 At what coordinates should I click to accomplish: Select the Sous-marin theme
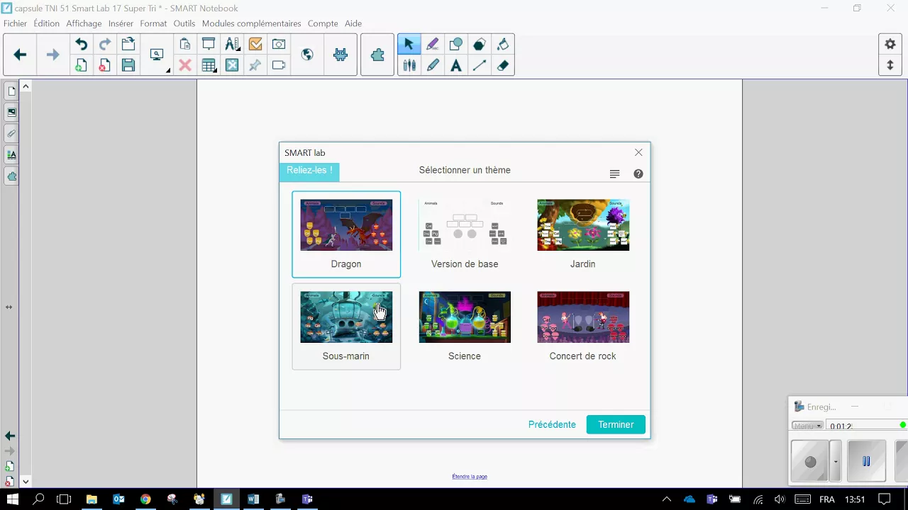coord(346,327)
